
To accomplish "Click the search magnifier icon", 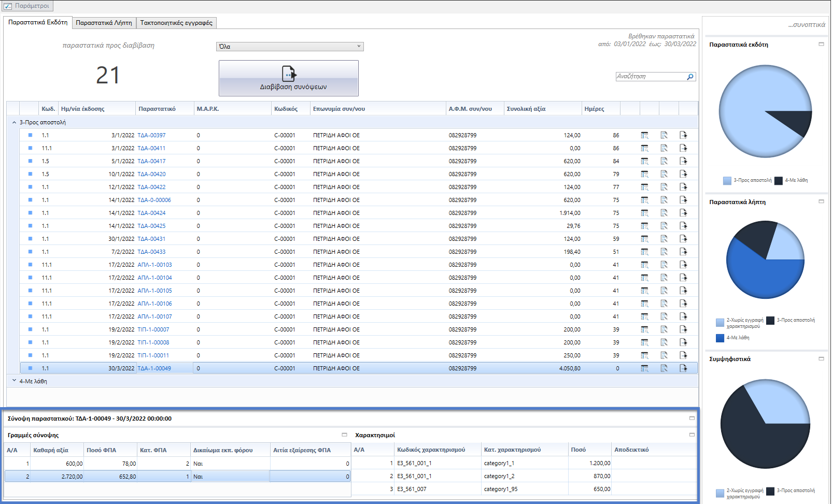I will (690, 77).
